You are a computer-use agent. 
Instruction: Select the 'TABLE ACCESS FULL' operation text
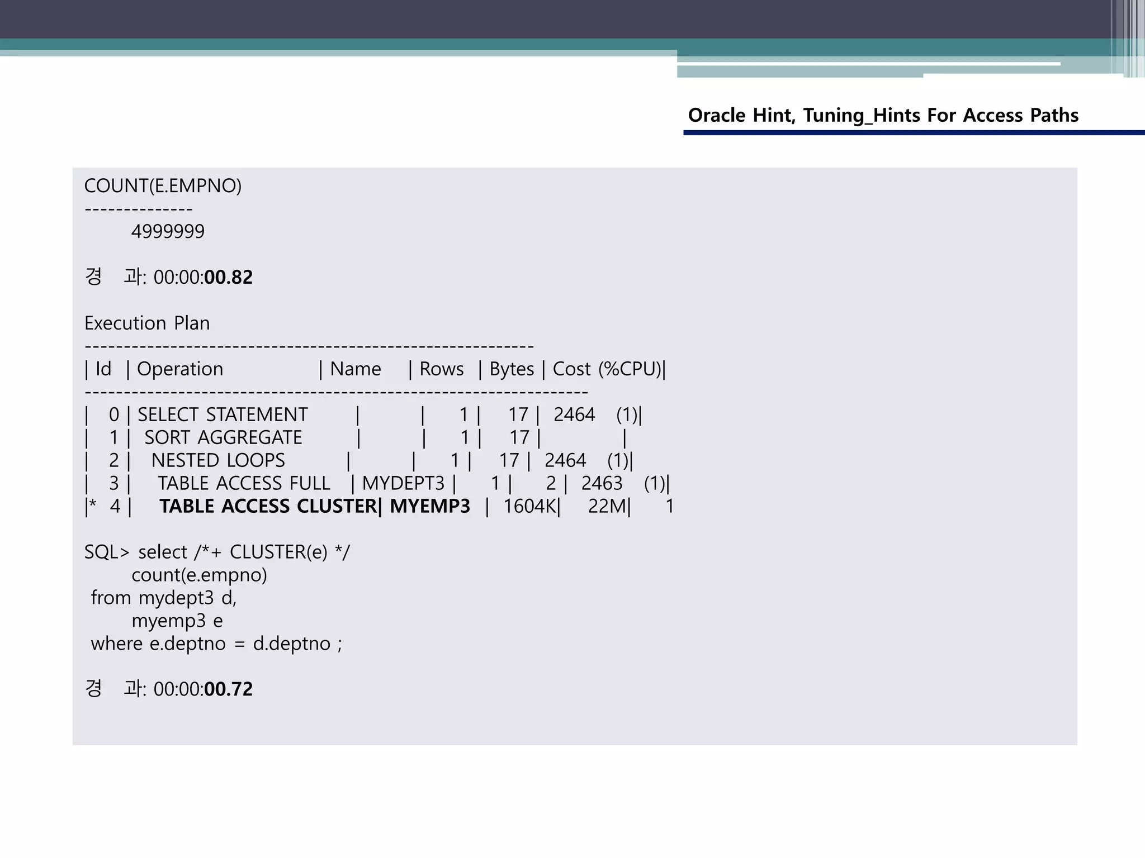244,484
